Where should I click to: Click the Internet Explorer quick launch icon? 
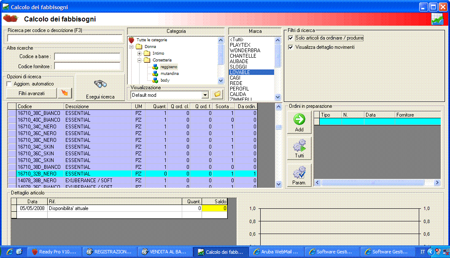tap(9, 252)
